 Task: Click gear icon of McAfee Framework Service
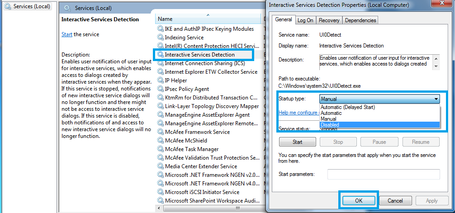(x=160, y=132)
